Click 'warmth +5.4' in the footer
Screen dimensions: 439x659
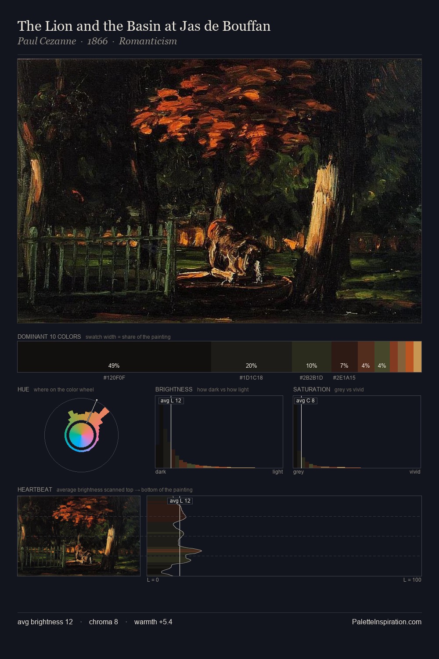(x=153, y=622)
